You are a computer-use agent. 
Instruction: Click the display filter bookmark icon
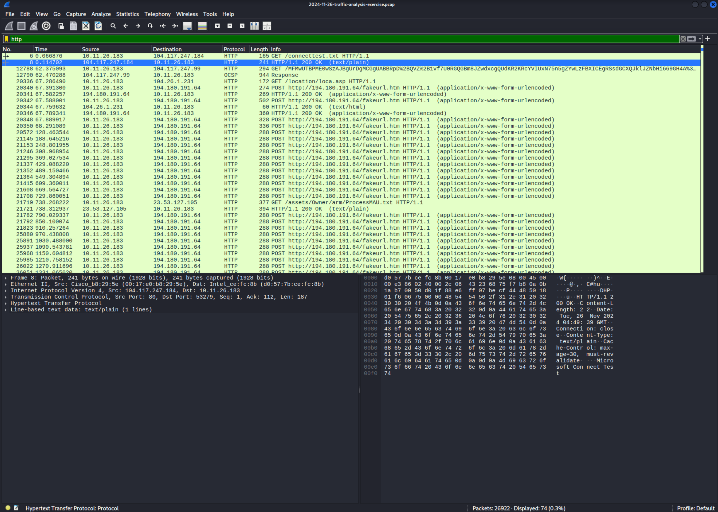(x=6, y=39)
